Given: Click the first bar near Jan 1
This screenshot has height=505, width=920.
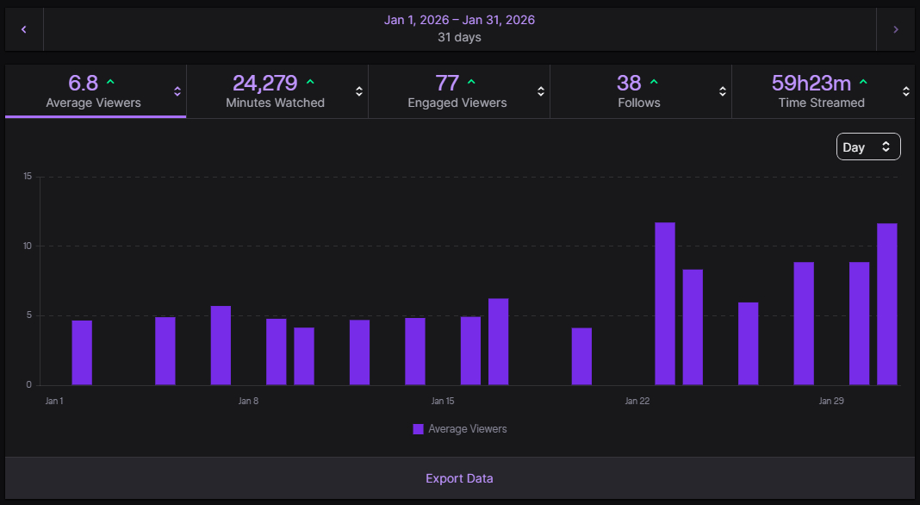Looking at the screenshot, I should pos(82,352).
